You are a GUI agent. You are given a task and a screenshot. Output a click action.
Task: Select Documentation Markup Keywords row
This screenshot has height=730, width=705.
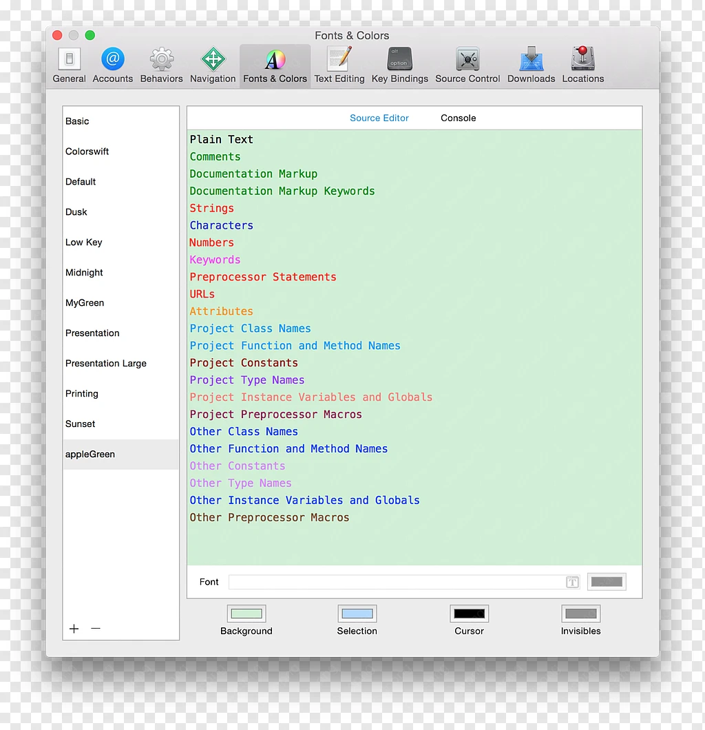[414, 191]
